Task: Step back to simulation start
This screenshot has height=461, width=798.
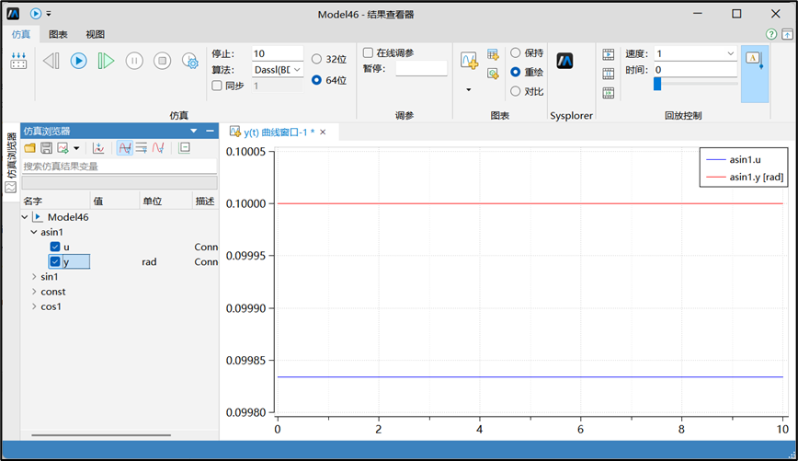Action: 51,61
